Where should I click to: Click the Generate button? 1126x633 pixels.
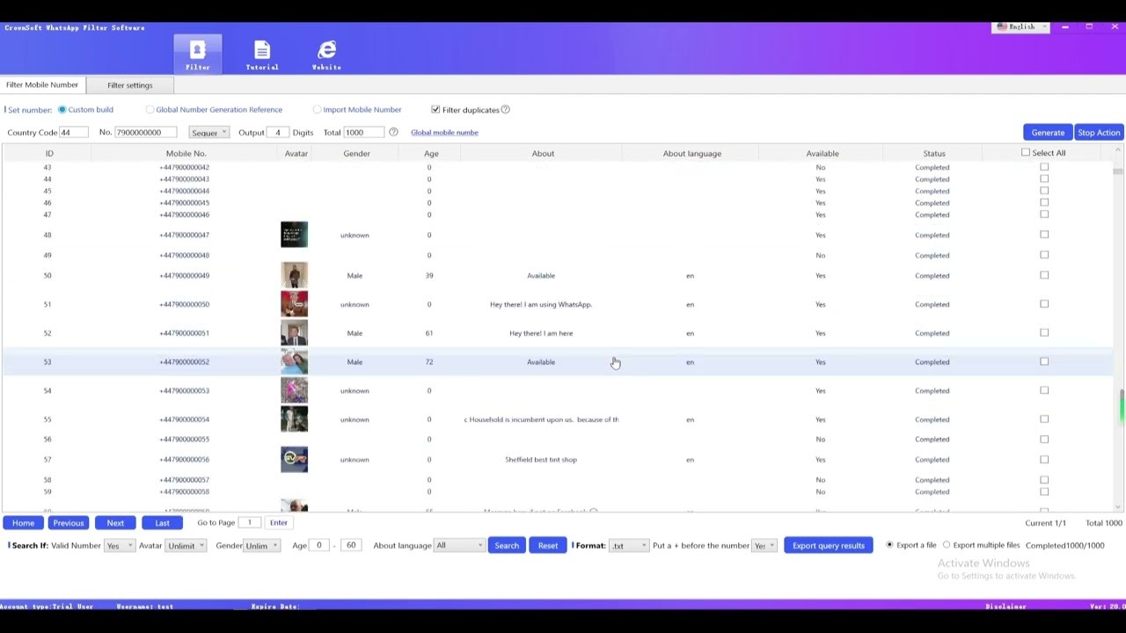(1048, 133)
